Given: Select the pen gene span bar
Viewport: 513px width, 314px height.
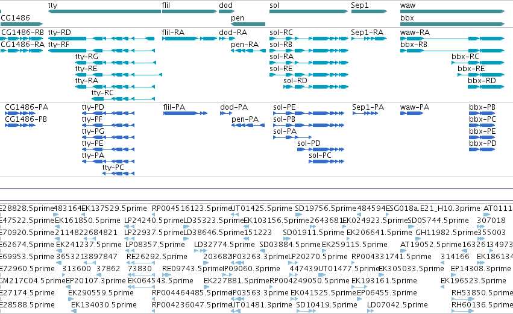Looking at the screenshot, I should point(248,24).
